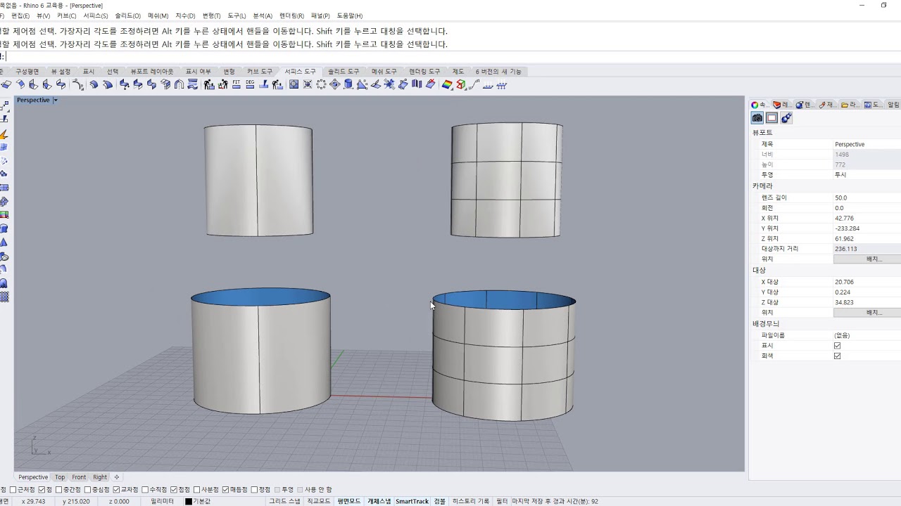The width and height of the screenshot is (901, 506).
Task: Toggle the 회색 grayscale checkbox
Action: click(x=837, y=356)
